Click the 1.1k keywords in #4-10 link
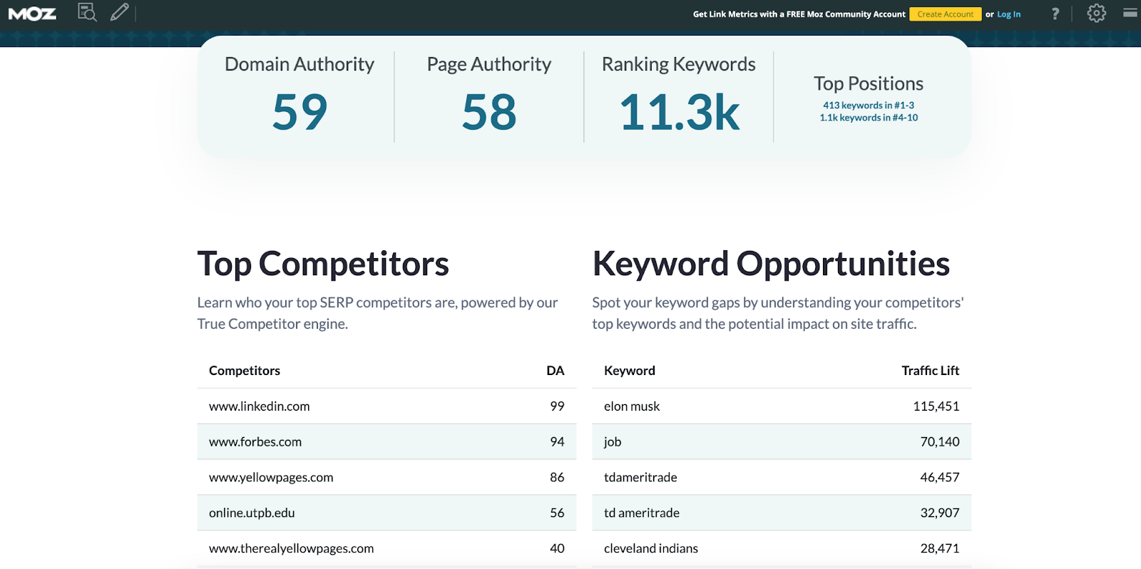1141x569 pixels. tap(869, 118)
